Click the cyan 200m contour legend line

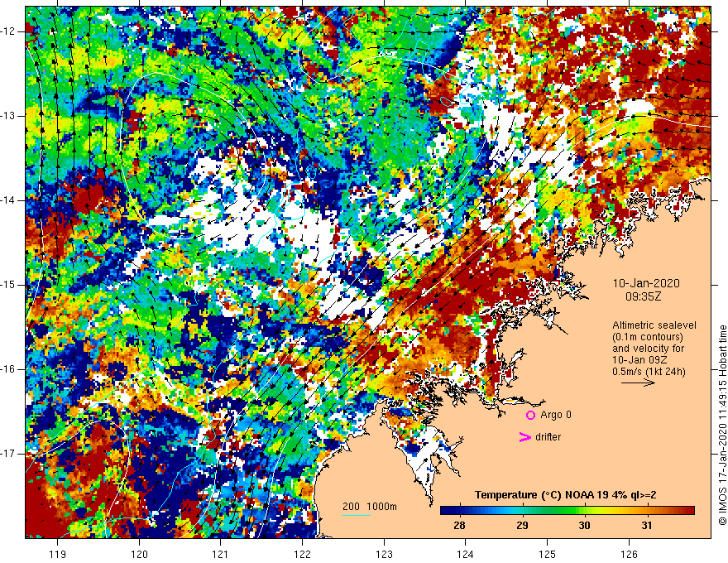[x=357, y=515]
